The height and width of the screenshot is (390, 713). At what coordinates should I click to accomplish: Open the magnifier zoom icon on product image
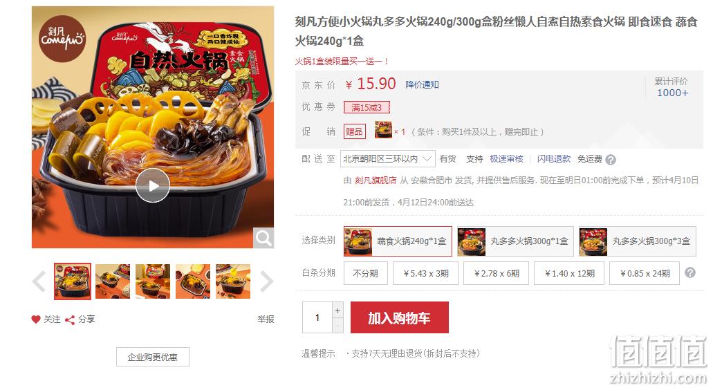pyautogui.click(x=263, y=238)
